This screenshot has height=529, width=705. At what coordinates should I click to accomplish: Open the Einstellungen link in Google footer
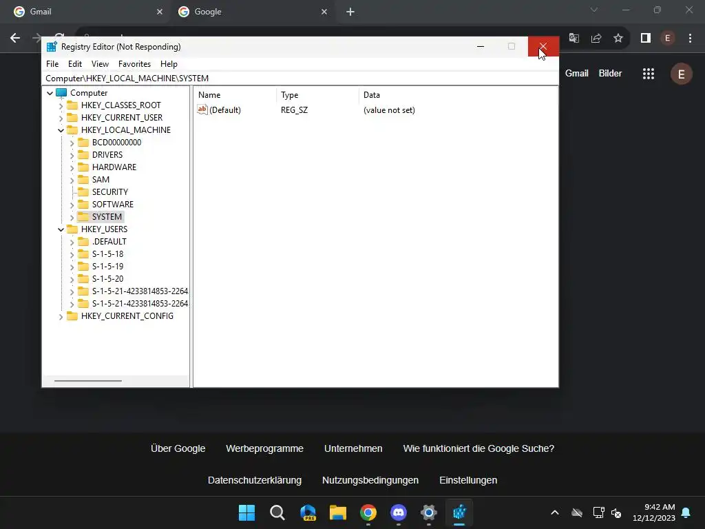(x=468, y=480)
